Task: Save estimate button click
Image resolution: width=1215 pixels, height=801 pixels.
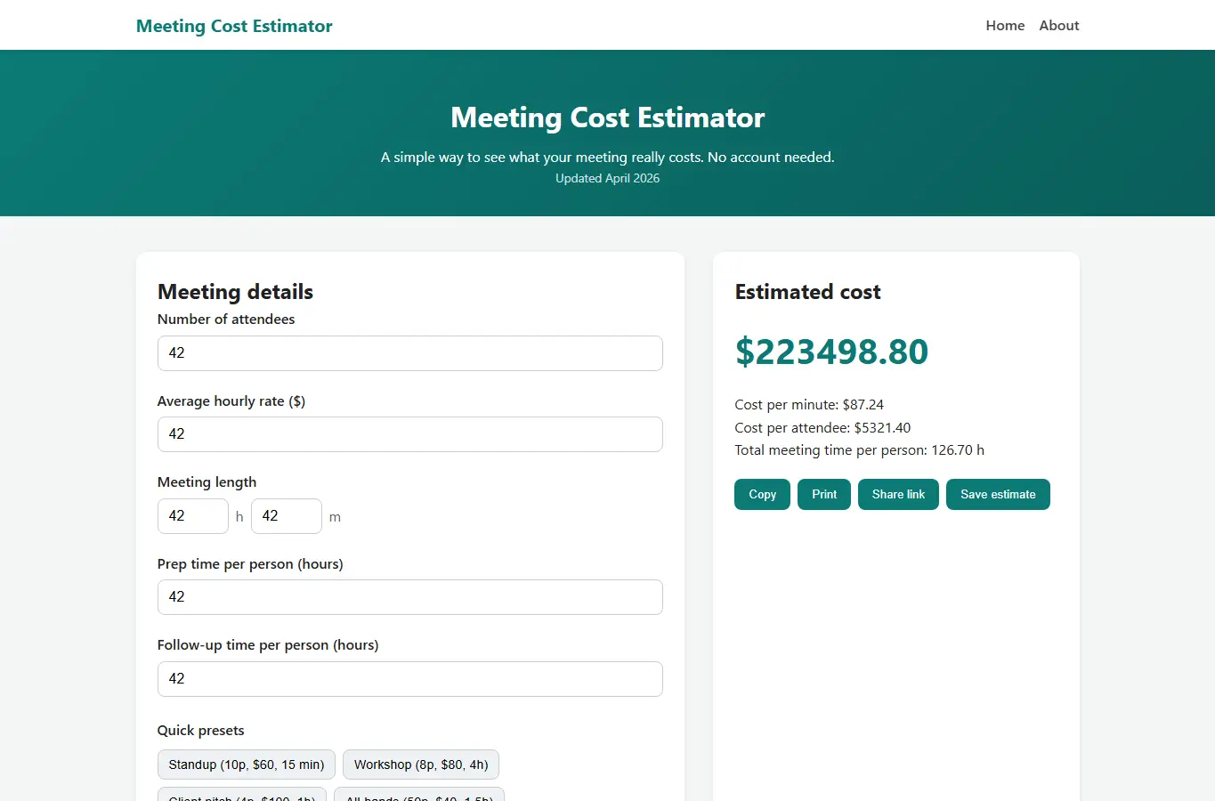Action: click(998, 495)
